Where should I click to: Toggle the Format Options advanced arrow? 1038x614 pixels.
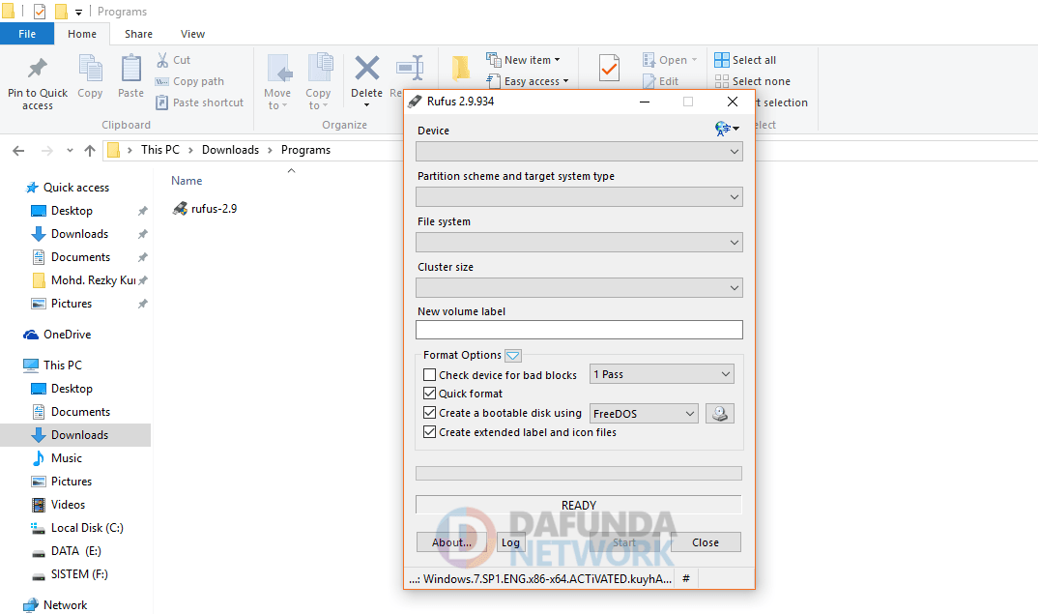tap(513, 356)
